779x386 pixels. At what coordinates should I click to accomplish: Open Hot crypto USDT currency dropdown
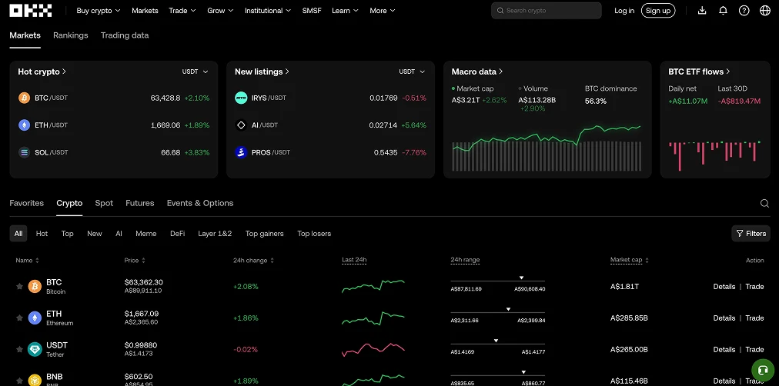(x=196, y=72)
